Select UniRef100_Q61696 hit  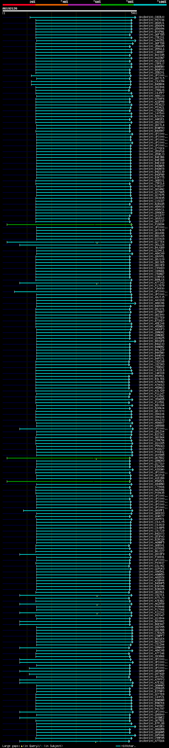151,233
